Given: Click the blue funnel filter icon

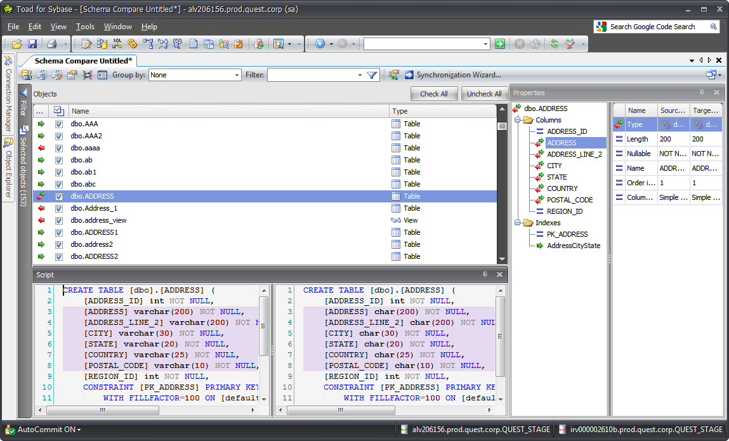Looking at the screenshot, I should coord(371,75).
